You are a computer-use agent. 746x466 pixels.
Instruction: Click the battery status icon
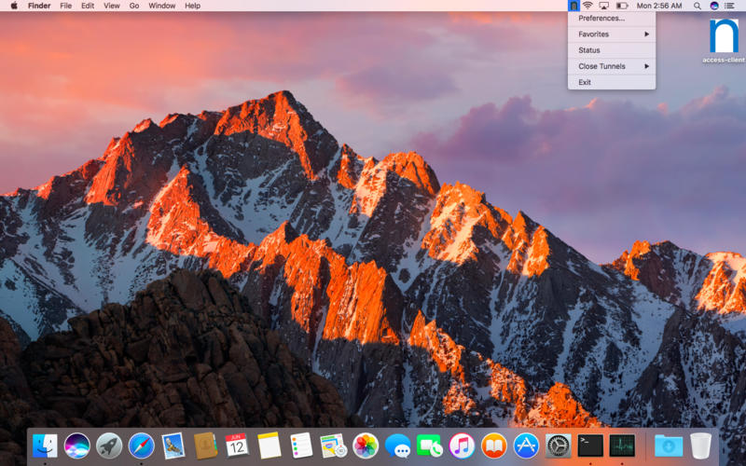[x=622, y=6]
